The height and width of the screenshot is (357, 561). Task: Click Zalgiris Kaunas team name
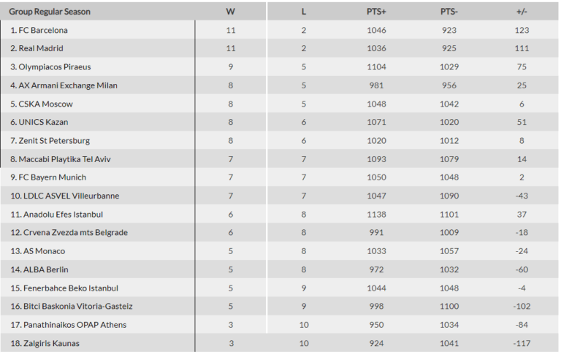pos(48,343)
